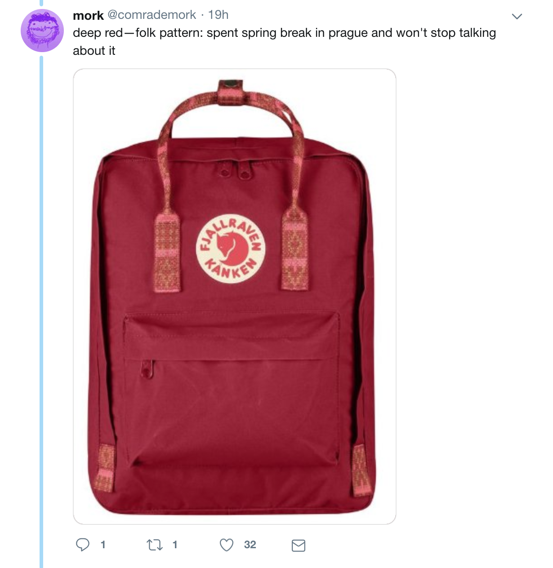Expand the tweet options chevron
Screen dimensions: 553x568
pos(517,17)
